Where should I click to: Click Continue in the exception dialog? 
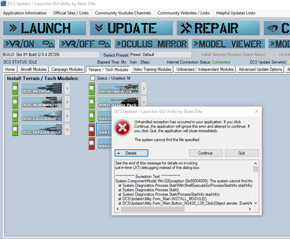[206, 153]
